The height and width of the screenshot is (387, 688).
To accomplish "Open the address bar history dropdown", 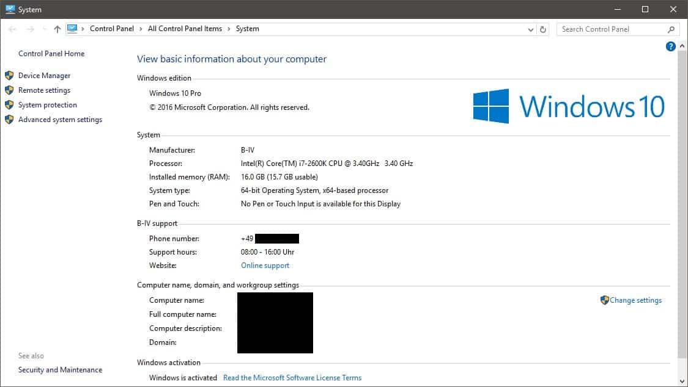I will pos(530,29).
